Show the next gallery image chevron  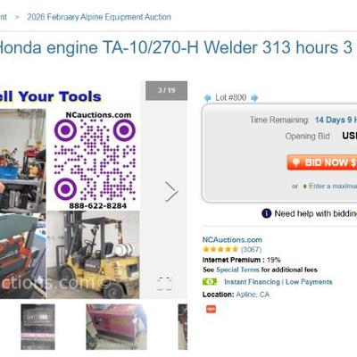tap(171, 192)
